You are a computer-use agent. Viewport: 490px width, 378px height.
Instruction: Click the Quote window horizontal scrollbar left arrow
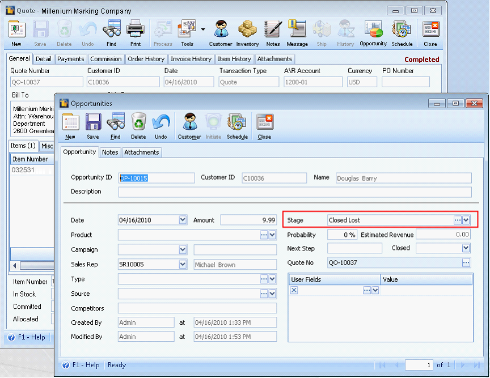[x=15, y=266]
